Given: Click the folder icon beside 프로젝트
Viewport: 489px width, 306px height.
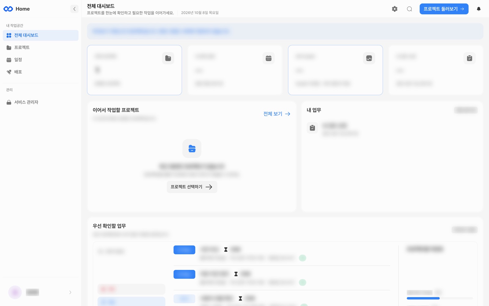Looking at the screenshot, I should tap(9, 48).
